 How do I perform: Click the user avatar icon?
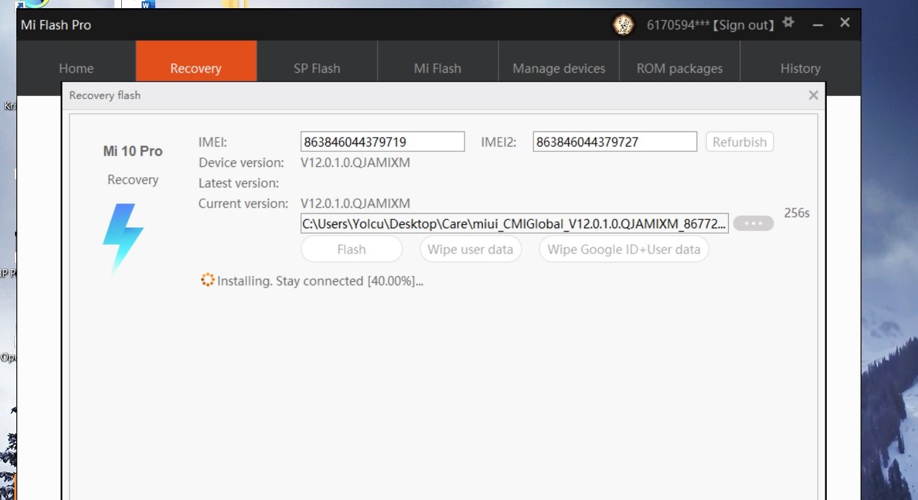[623, 25]
